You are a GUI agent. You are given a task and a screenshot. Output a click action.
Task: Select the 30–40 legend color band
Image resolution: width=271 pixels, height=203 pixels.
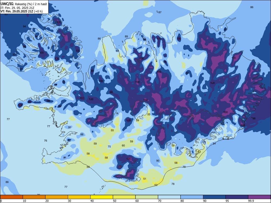[x=79, y=197]
